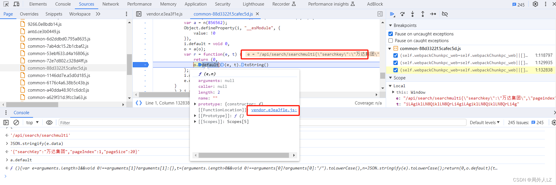
Task: Click the execution-line breakpoint marker in gutter
Action: 141,65
